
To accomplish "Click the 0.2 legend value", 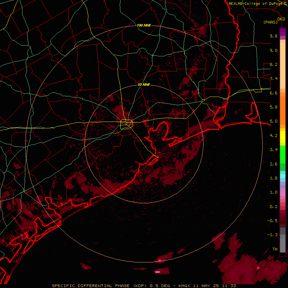I will coord(274,207).
